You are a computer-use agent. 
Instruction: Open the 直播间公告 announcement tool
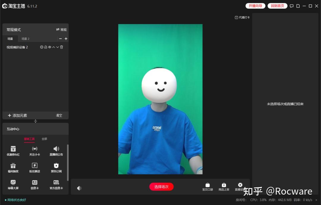pyautogui.click(x=56, y=151)
